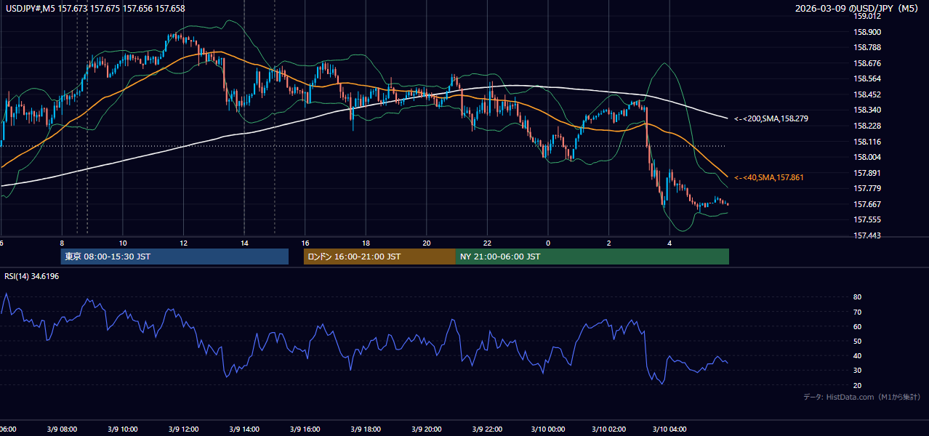Screen dimensions: 929x436
Task: Click price axis value 158.900
Action: click(x=867, y=32)
